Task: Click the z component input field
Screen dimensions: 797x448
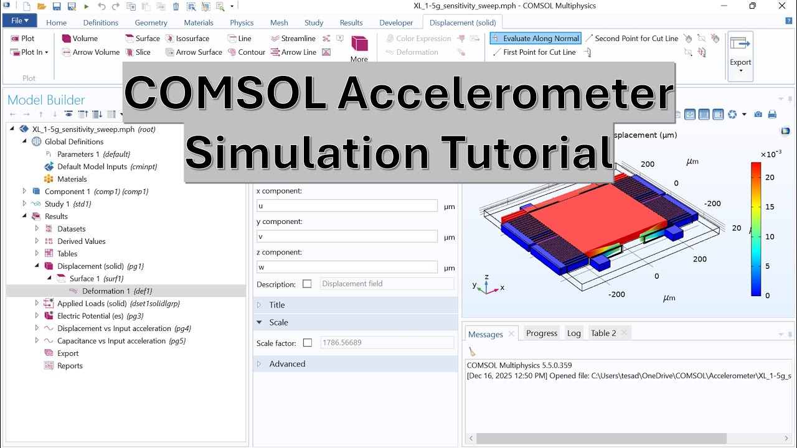Action: pos(347,267)
